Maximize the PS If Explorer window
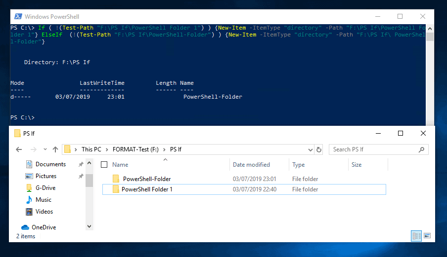 coord(401,133)
